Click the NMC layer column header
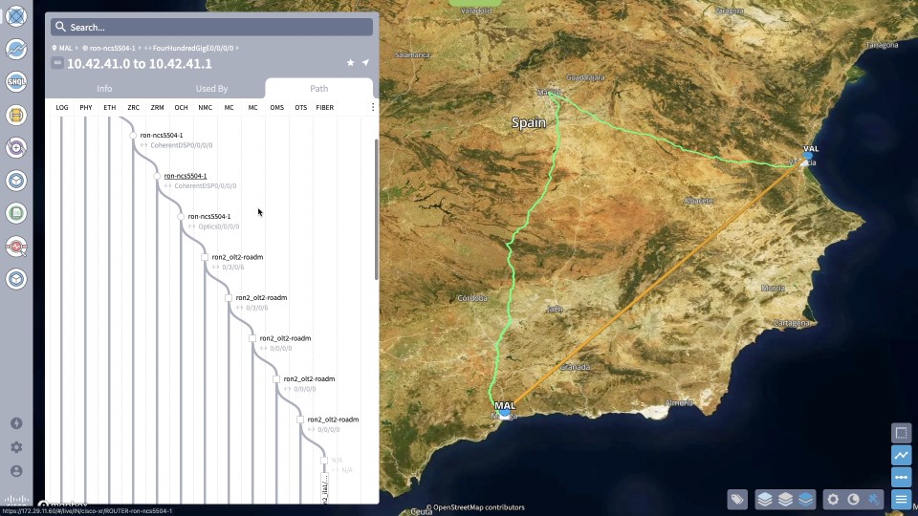918x516 pixels. 205,108
